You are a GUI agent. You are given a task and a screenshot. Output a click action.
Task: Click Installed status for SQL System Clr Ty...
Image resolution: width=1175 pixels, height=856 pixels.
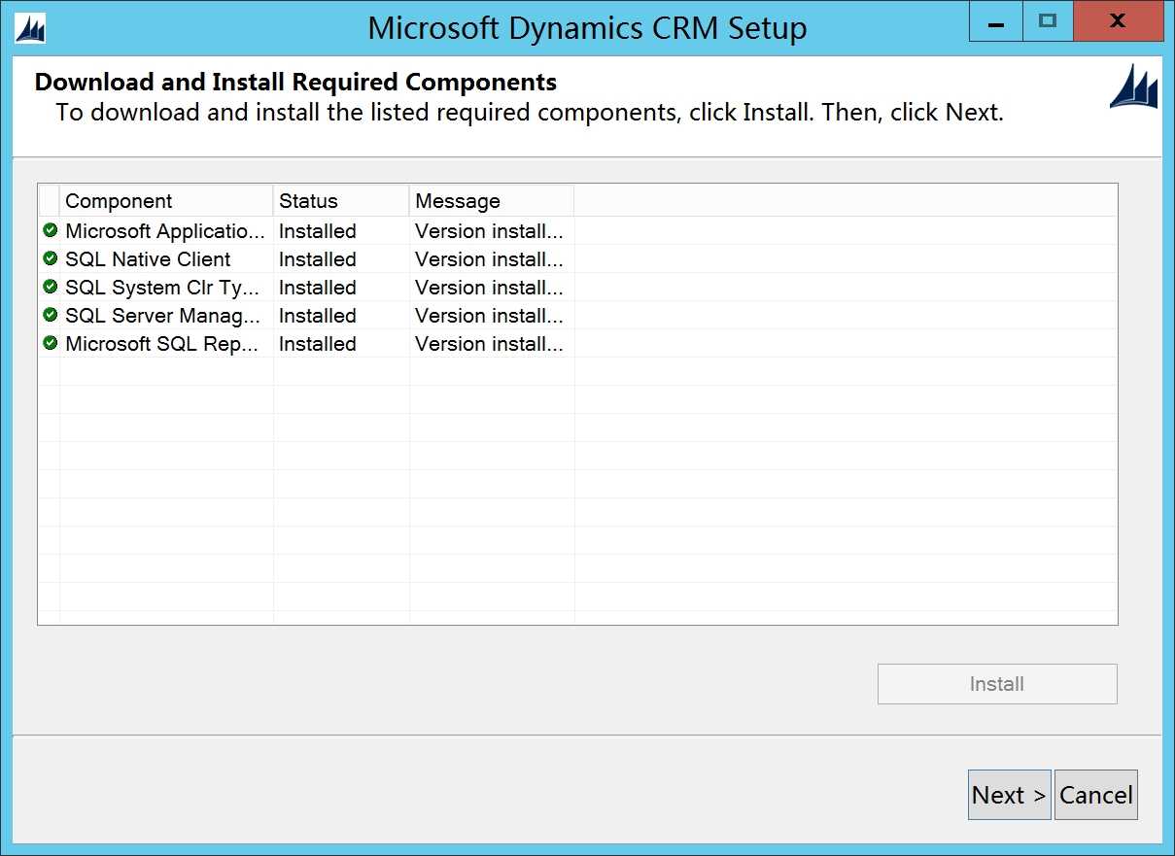318,288
